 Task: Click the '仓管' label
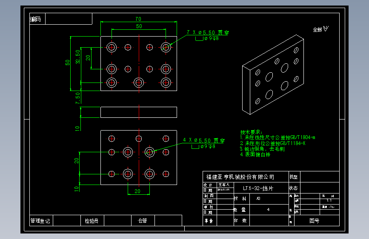(x=143, y=221)
